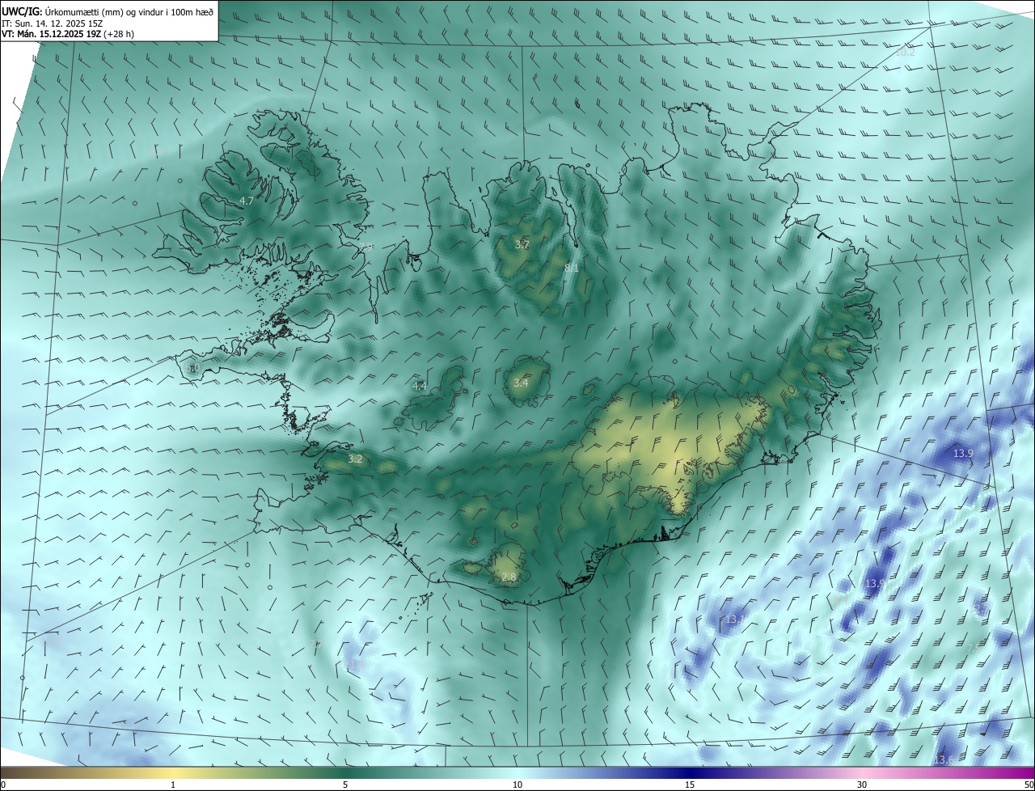Click the 4.4 value label
1035x791 pixels.
point(419,386)
